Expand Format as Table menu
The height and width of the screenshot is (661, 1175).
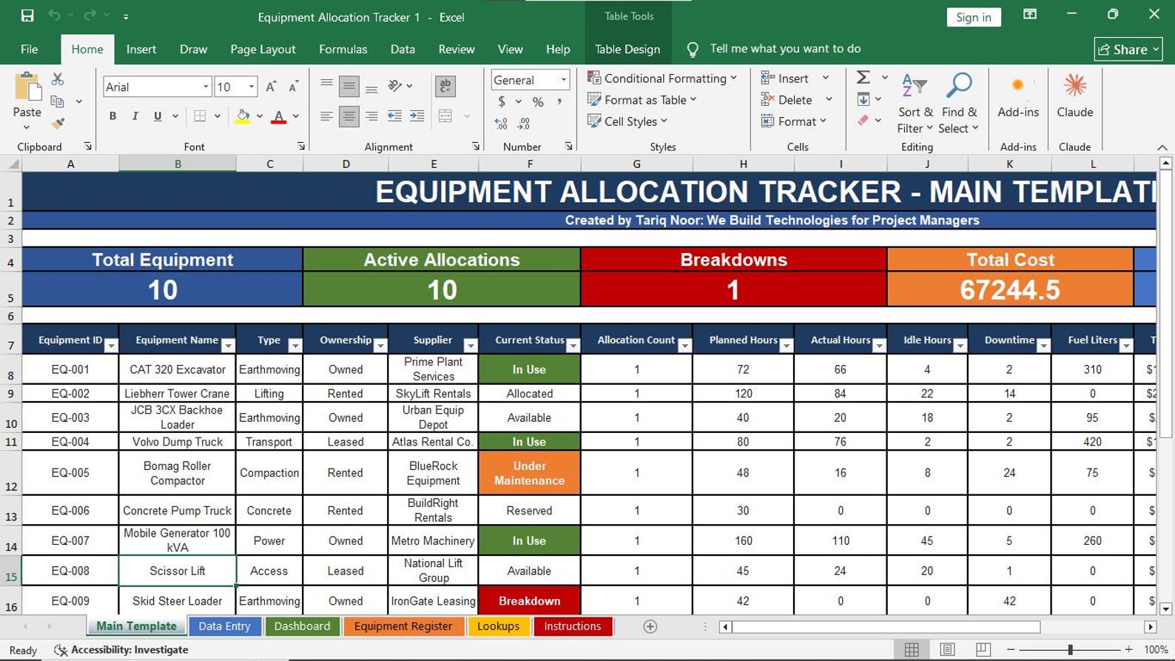642,99
